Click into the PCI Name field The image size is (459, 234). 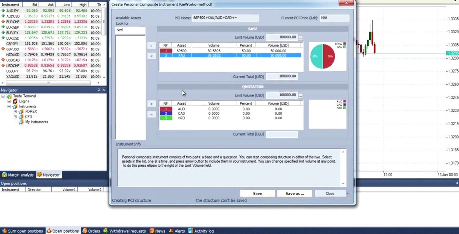click(x=225, y=18)
